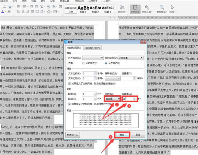This screenshot has height=155, width=198.
Task: Click the character shading A icon
Action: click(x=9, y=12)
